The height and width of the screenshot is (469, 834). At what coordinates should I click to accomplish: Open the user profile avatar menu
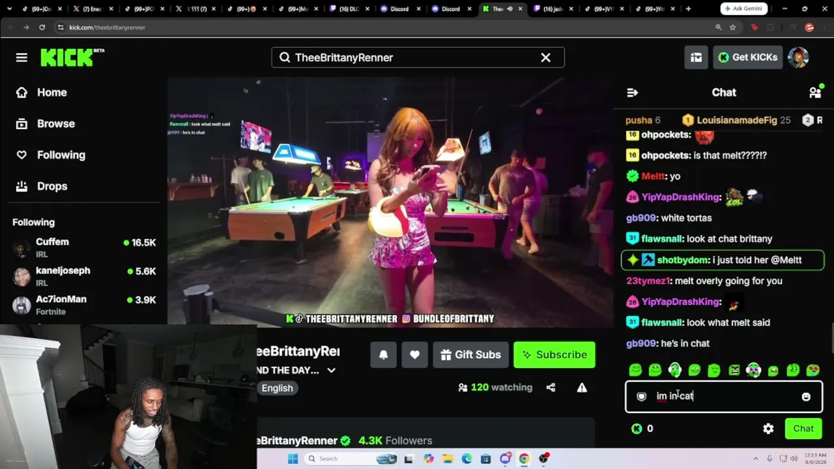click(798, 57)
